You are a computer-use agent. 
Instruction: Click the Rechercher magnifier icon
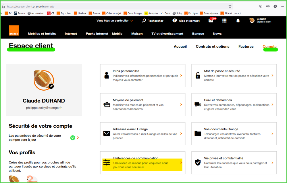point(144,20)
